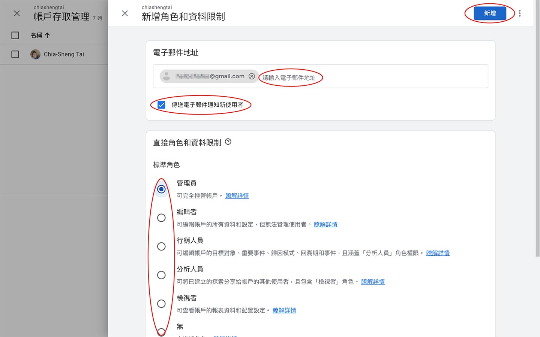Image resolution: width=540 pixels, height=337 pixels.
Task: Open 瞭解詳情 link for 分析人員
Action: click(x=373, y=282)
